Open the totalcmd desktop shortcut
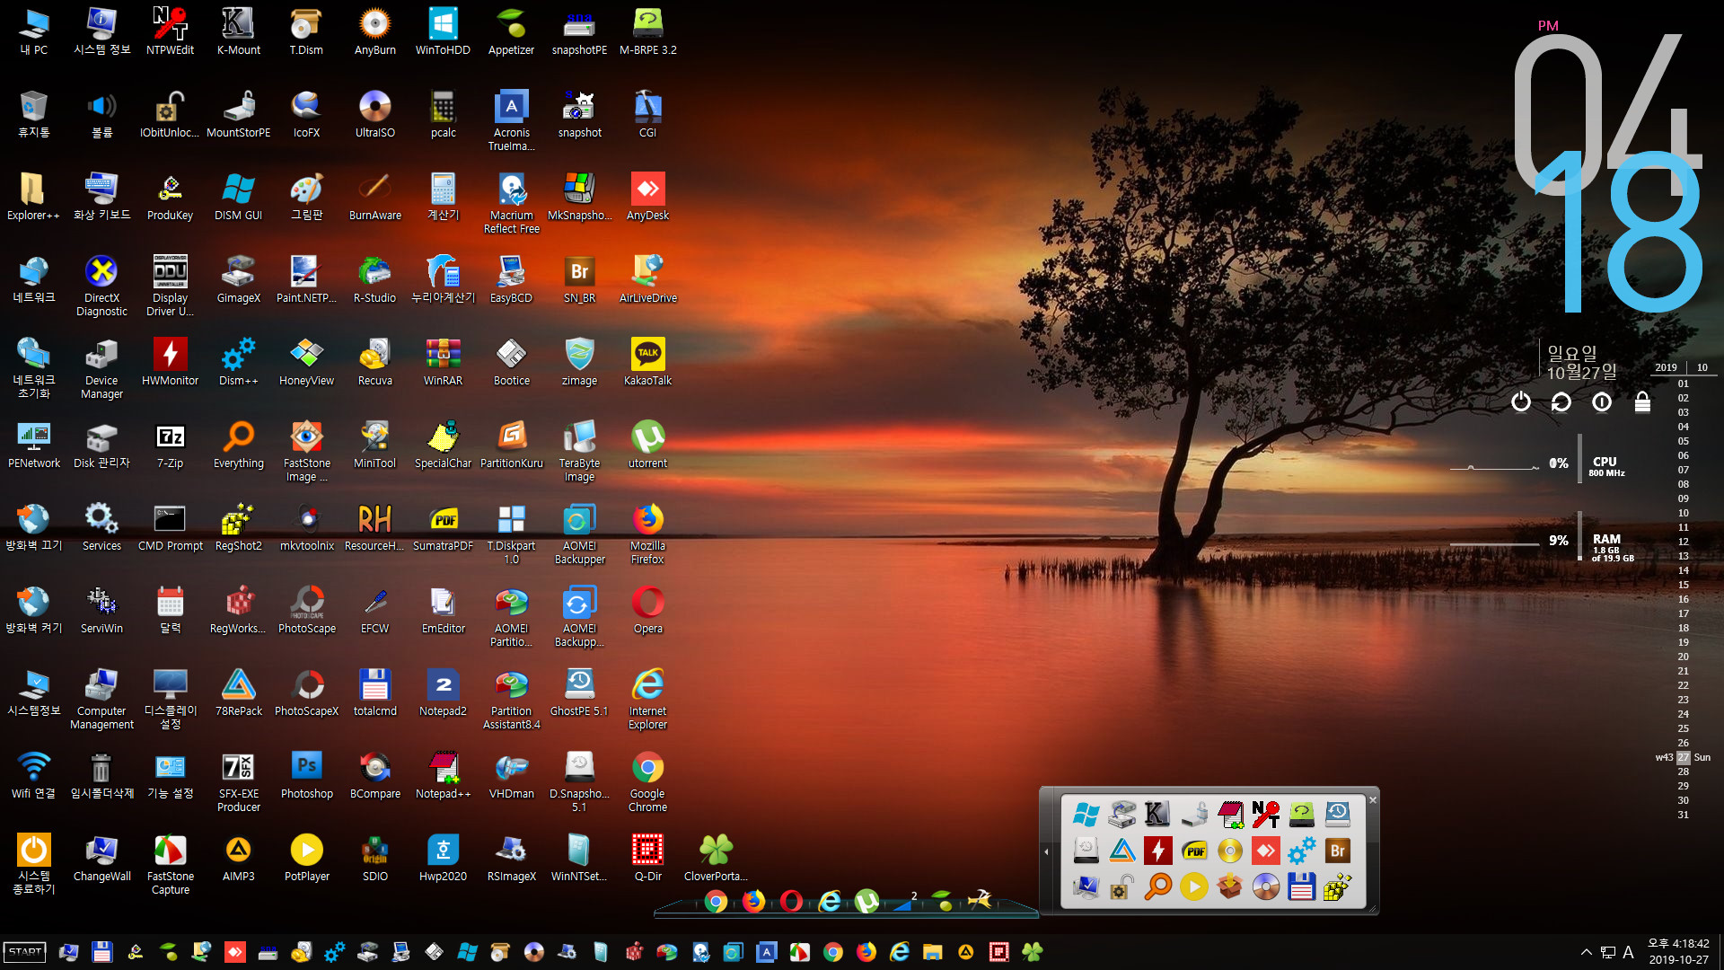Image resolution: width=1724 pixels, height=970 pixels. tap(374, 692)
